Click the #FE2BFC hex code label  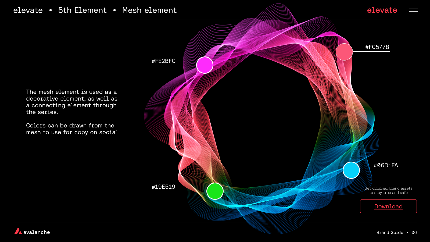pos(164,61)
